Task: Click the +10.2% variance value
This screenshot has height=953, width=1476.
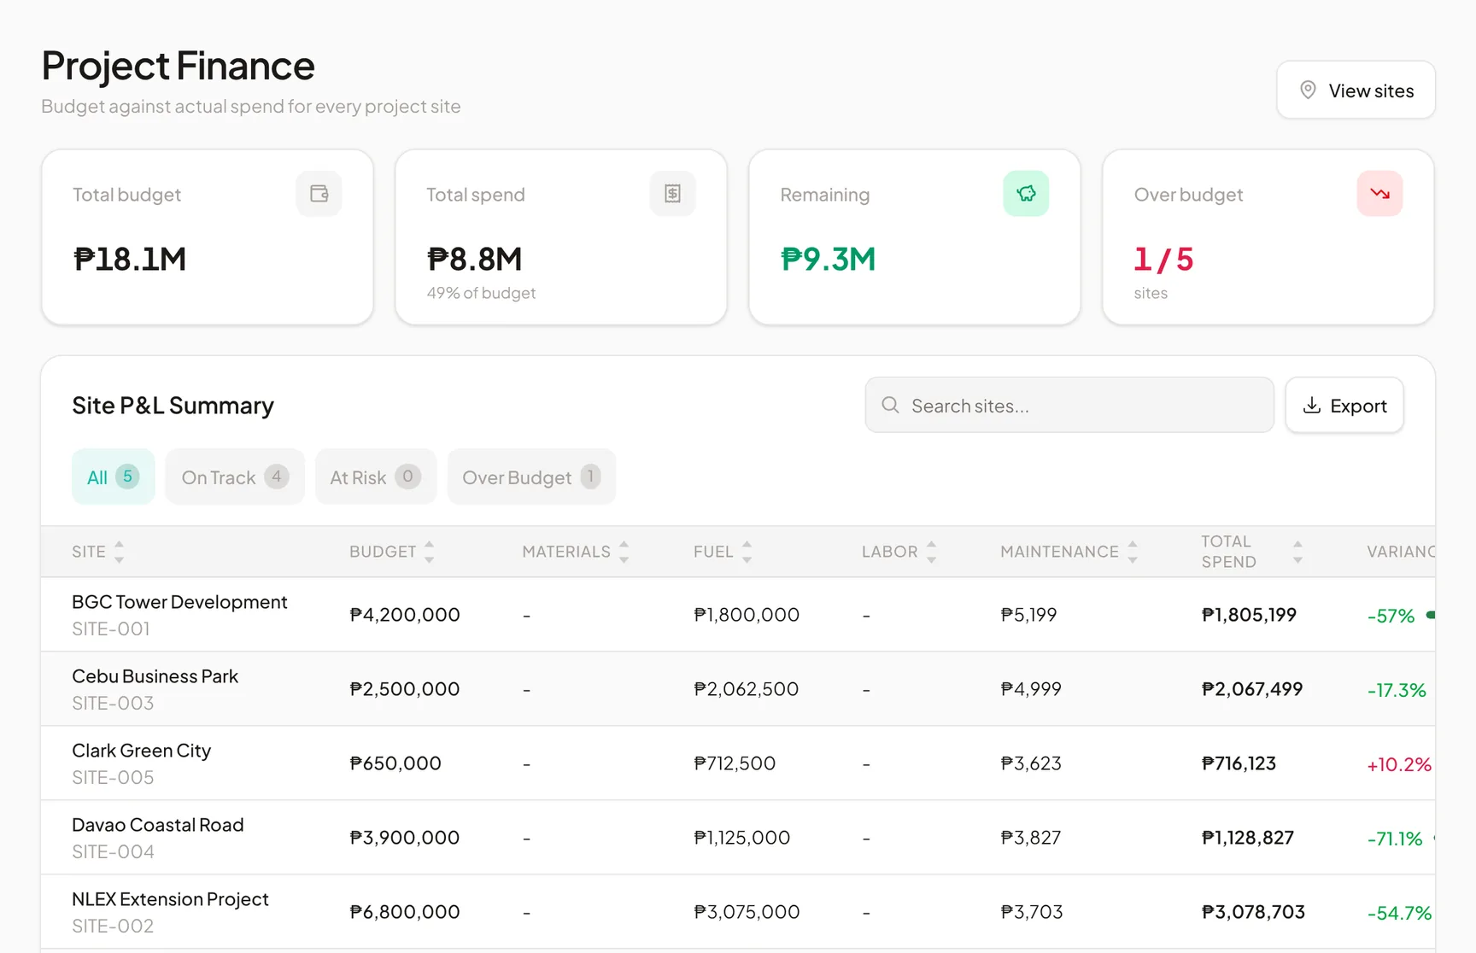Action: [1399, 764]
